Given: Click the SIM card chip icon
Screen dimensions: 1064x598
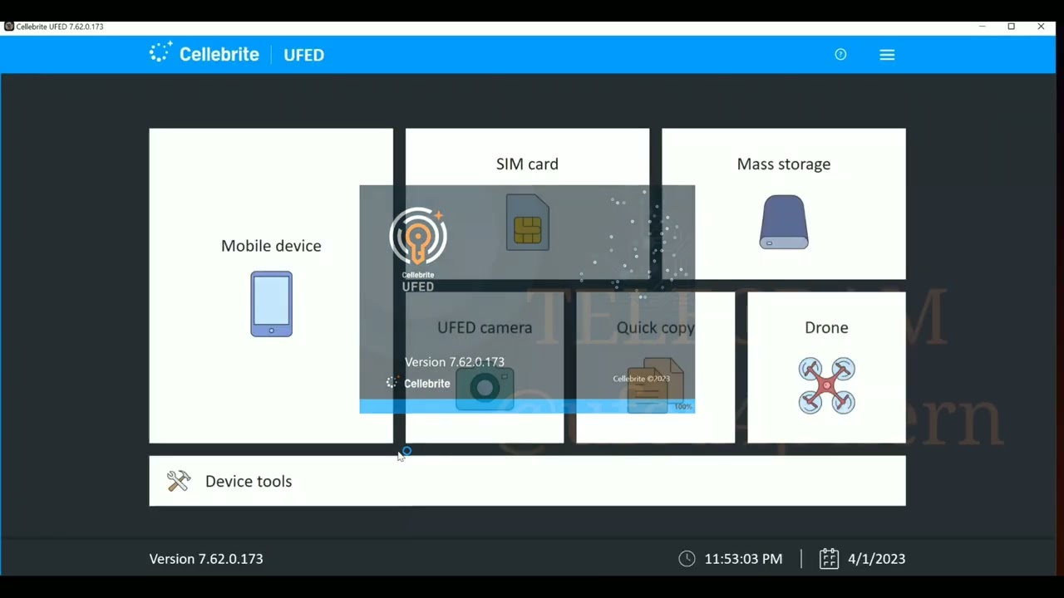Looking at the screenshot, I should pos(528,222).
